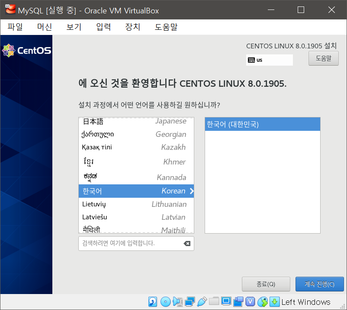Click the Left Windows host key label
The height and width of the screenshot is (310, 347).
pyautogui.click(x=306, y=302)
